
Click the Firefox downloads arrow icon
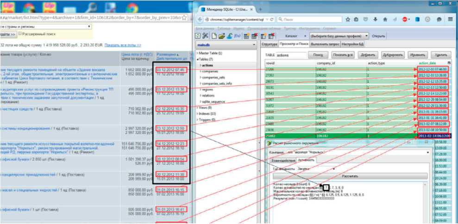pos(376,19)
